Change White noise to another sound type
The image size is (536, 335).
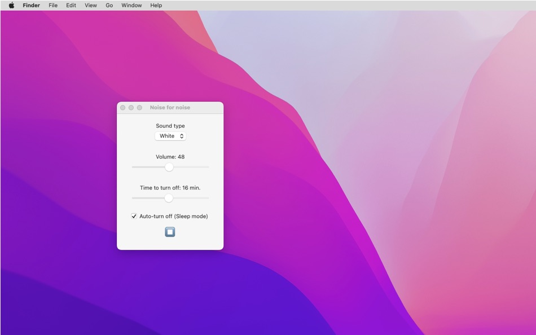[x=170, y=136]
